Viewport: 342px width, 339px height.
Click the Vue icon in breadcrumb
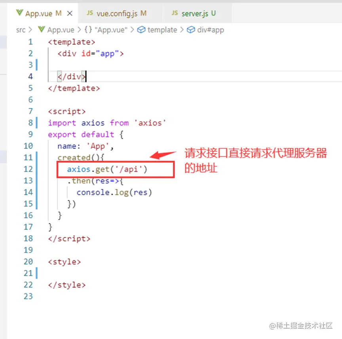42,29
